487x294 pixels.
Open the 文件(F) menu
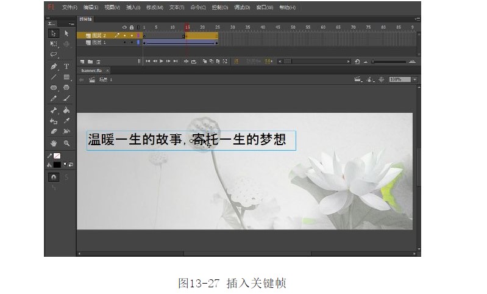click(69, 7)
